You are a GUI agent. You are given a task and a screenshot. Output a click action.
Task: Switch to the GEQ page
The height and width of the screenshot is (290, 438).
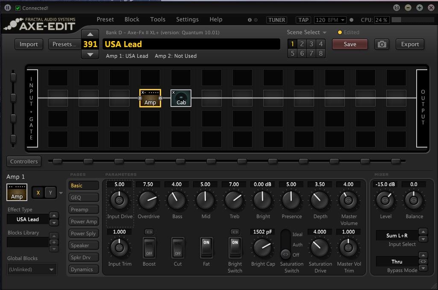tap(84, 198)
